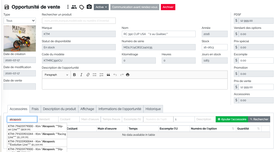Click the Rechercher accessory button
This screenshot has width=275, height=152.
click(x=259, y=119)
